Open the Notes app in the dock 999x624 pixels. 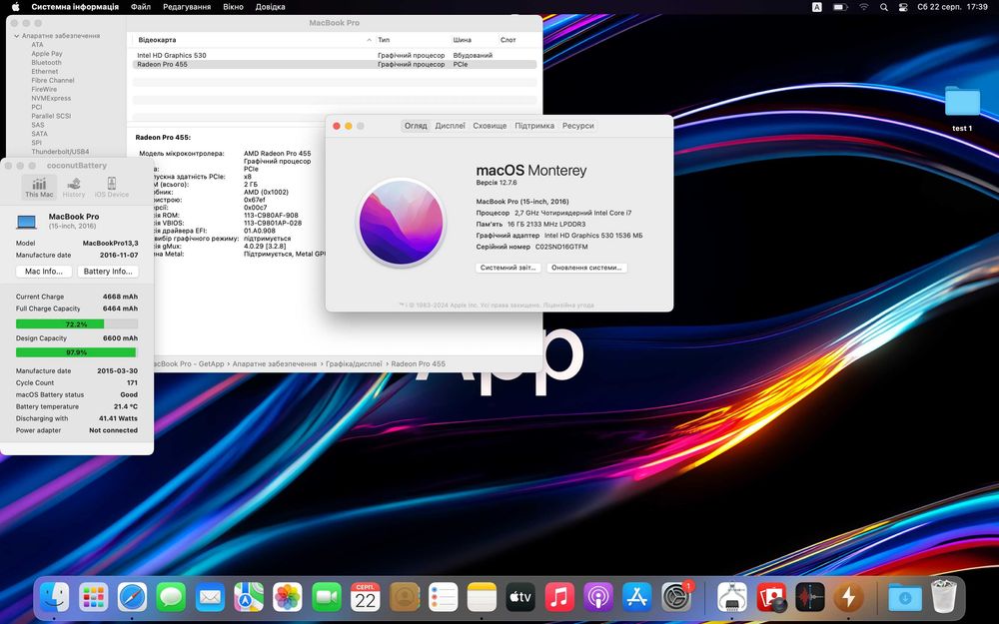coord(482,597)
